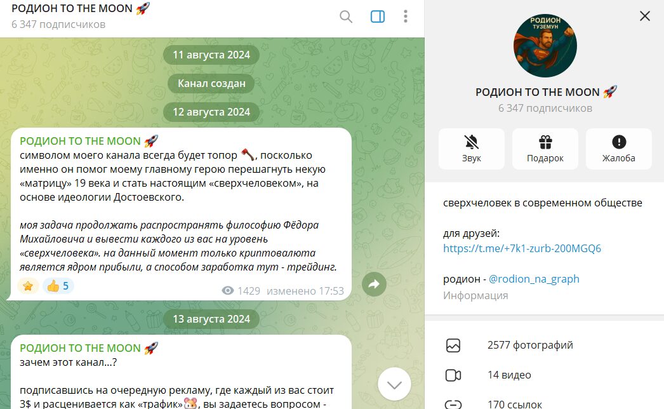Report channel with the Жалоба button

619,149
